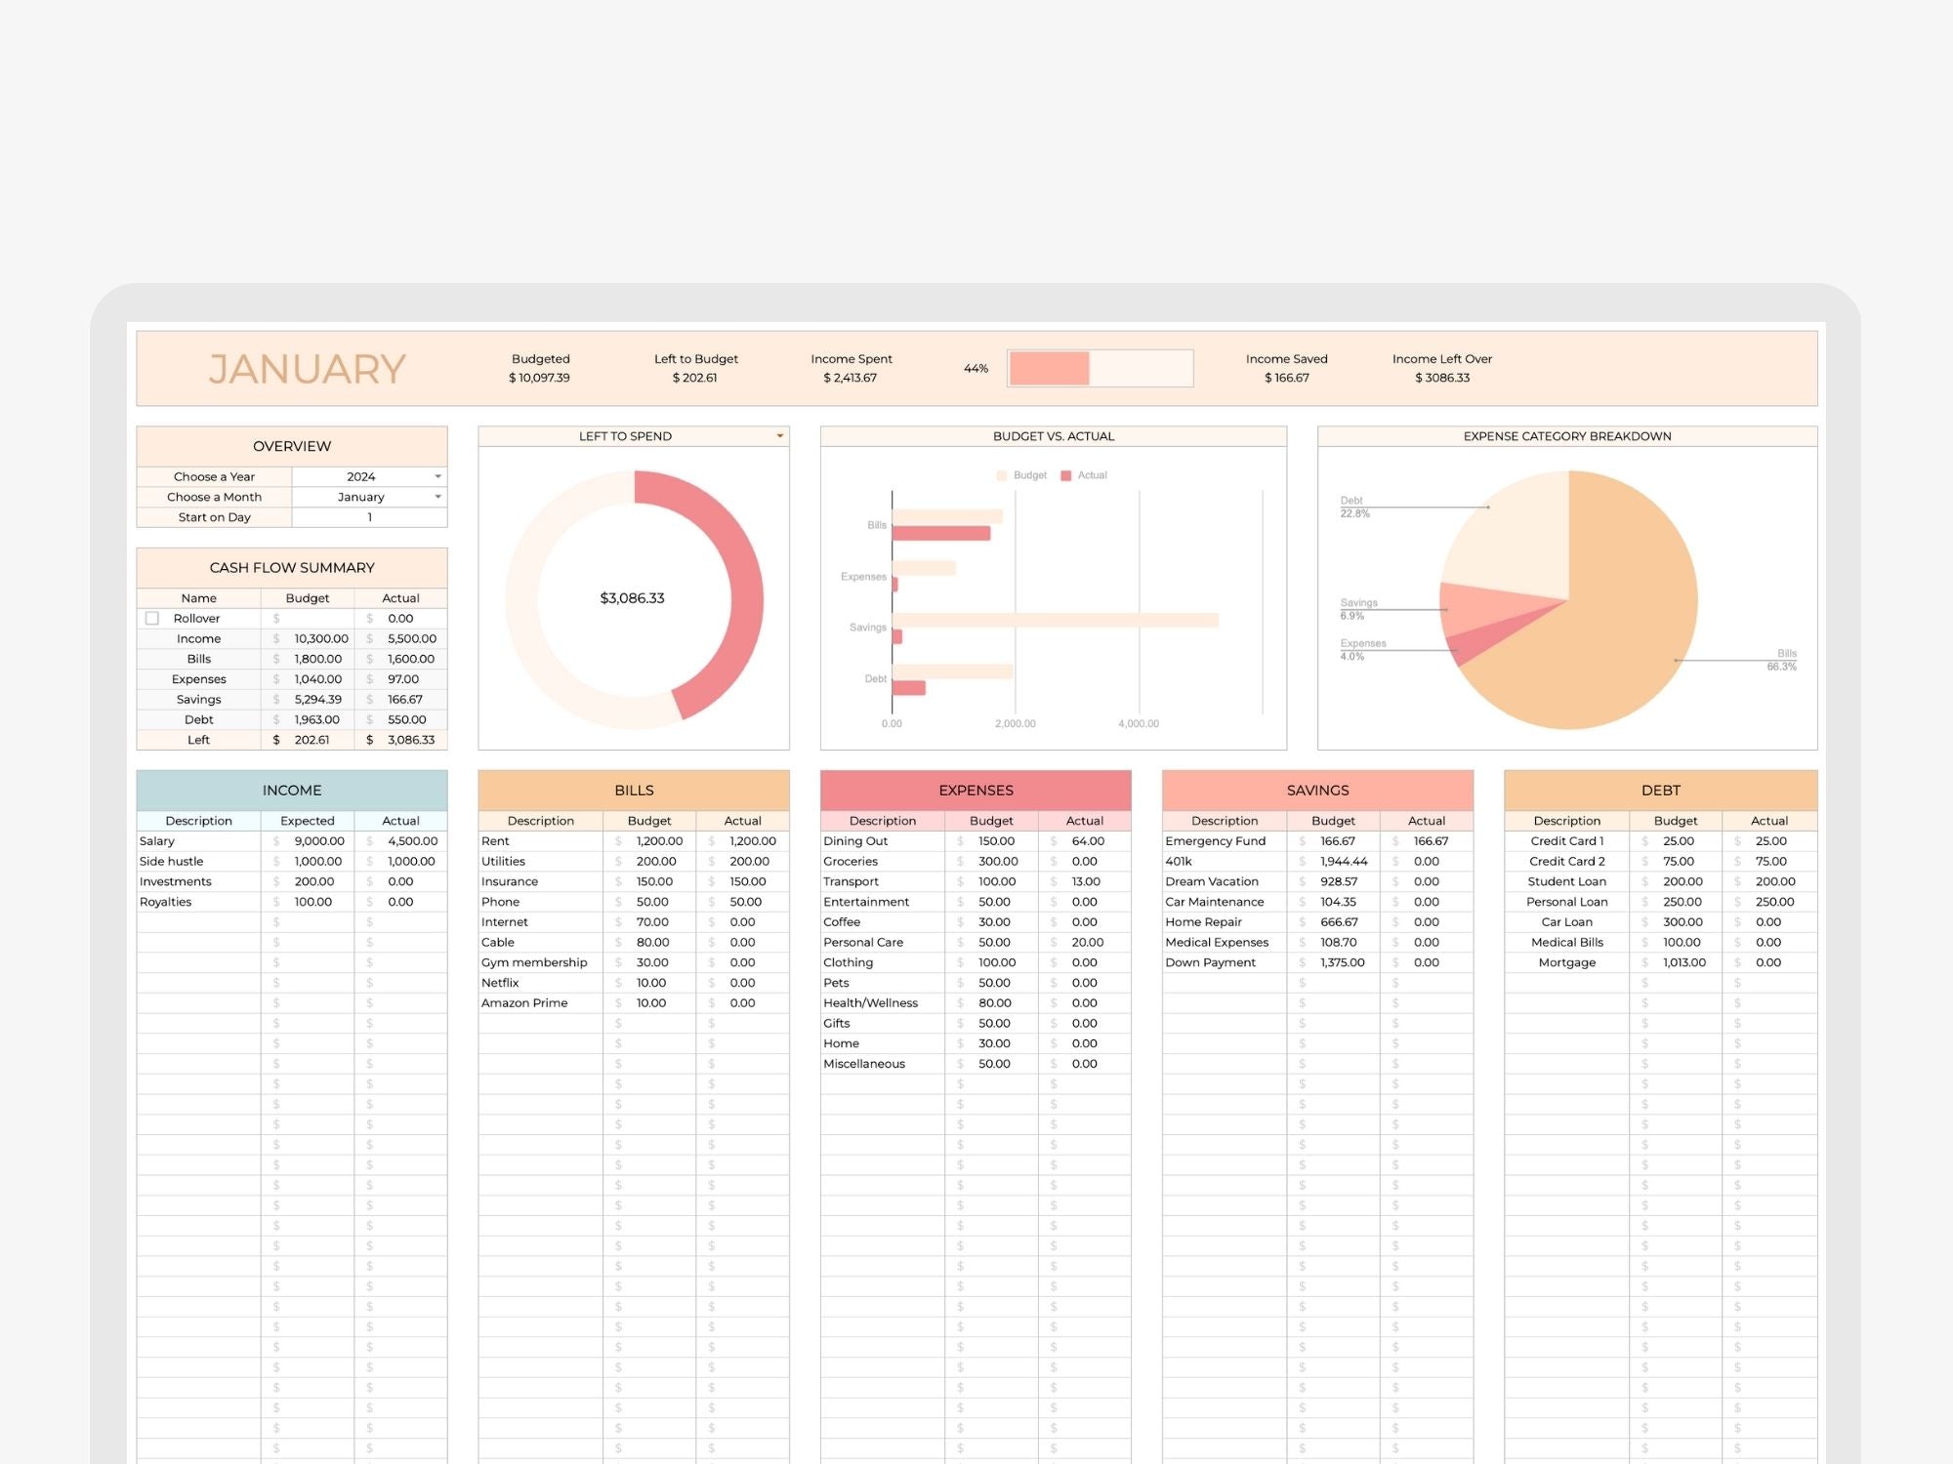Toggle the Rollover checkbox
The width and height of the screenshot is (1953, 1464).
tap(152, 618)
